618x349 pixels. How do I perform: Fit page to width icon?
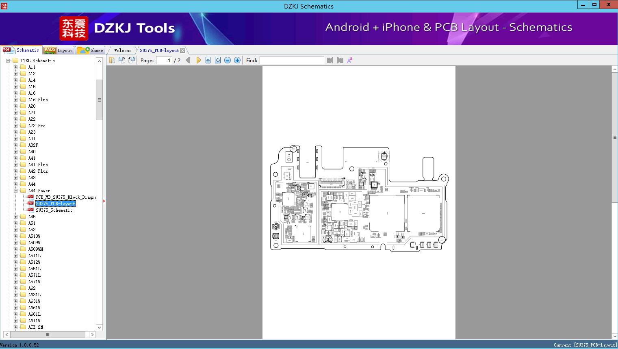(208, 60)
